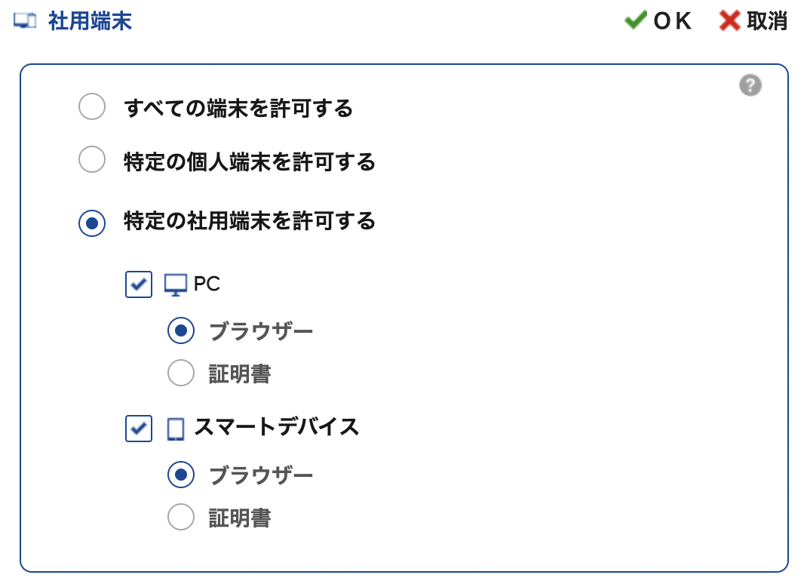Select すべての端末を許可する radio option
The height and width of the screenshot is (584, 804).
click(92, 106)
